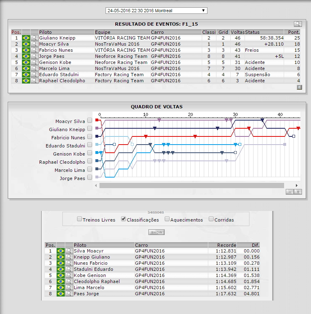Viewport: 311px width, 314px height.
Task: Zoom in lap chart with plus button
Action: (298, 192)
